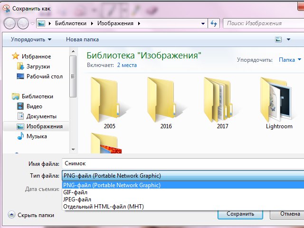Click Скрыть папки to collapse browser
Image resolution: width=304 pixels, height=228 pixels.
pos(36,215)
